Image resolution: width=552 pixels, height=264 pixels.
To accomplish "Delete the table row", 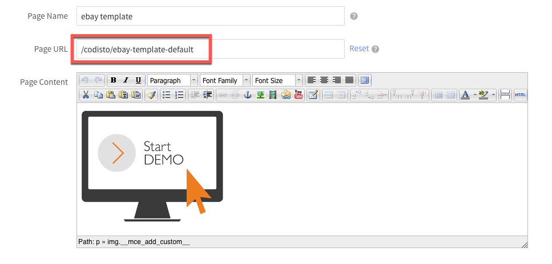I will pyautogui.click(x=382, y=95).
